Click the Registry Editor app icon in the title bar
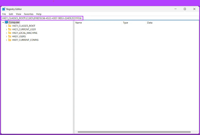 pos(4,9)
